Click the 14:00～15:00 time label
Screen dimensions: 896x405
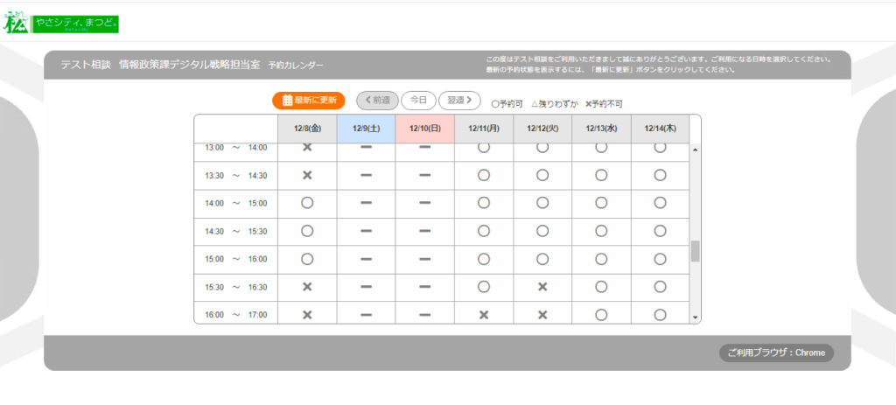[236, 203]
